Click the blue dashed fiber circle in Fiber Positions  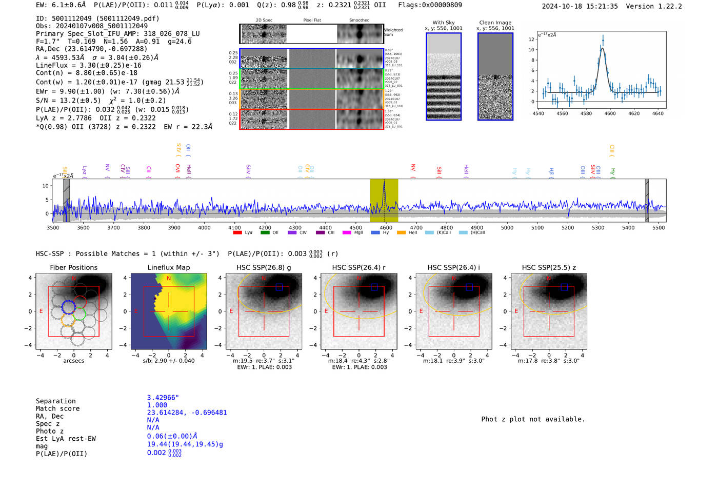(68, 307)
